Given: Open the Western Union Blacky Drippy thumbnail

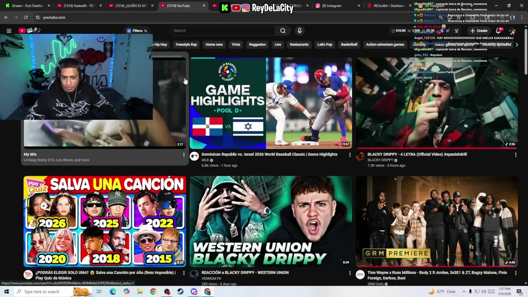Looking at the screenshot, I should coord(271,221).
